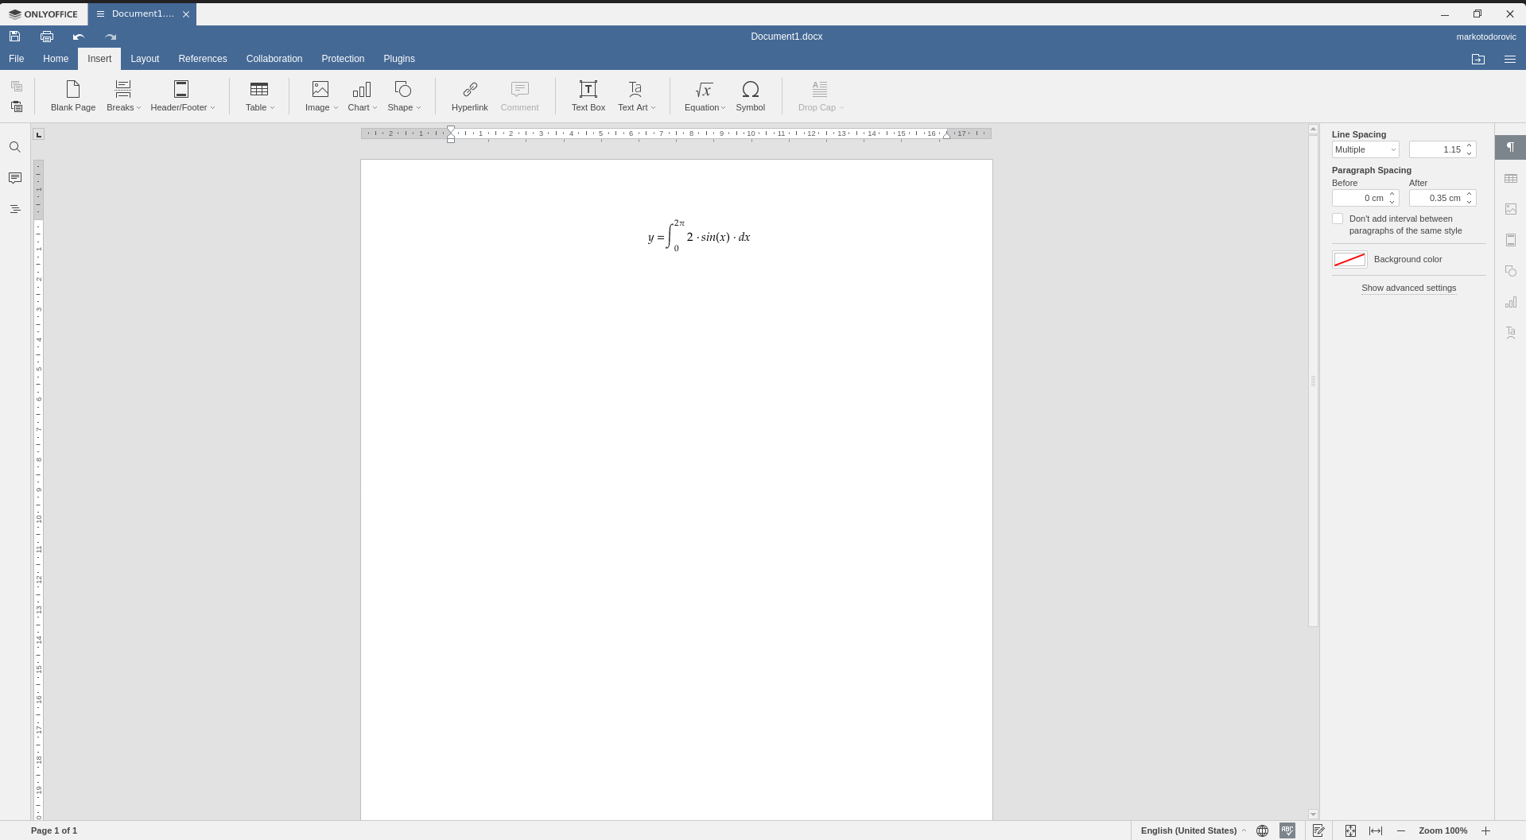
Task: Switch to the Layout tab
Action: click(x=145, y=59)
